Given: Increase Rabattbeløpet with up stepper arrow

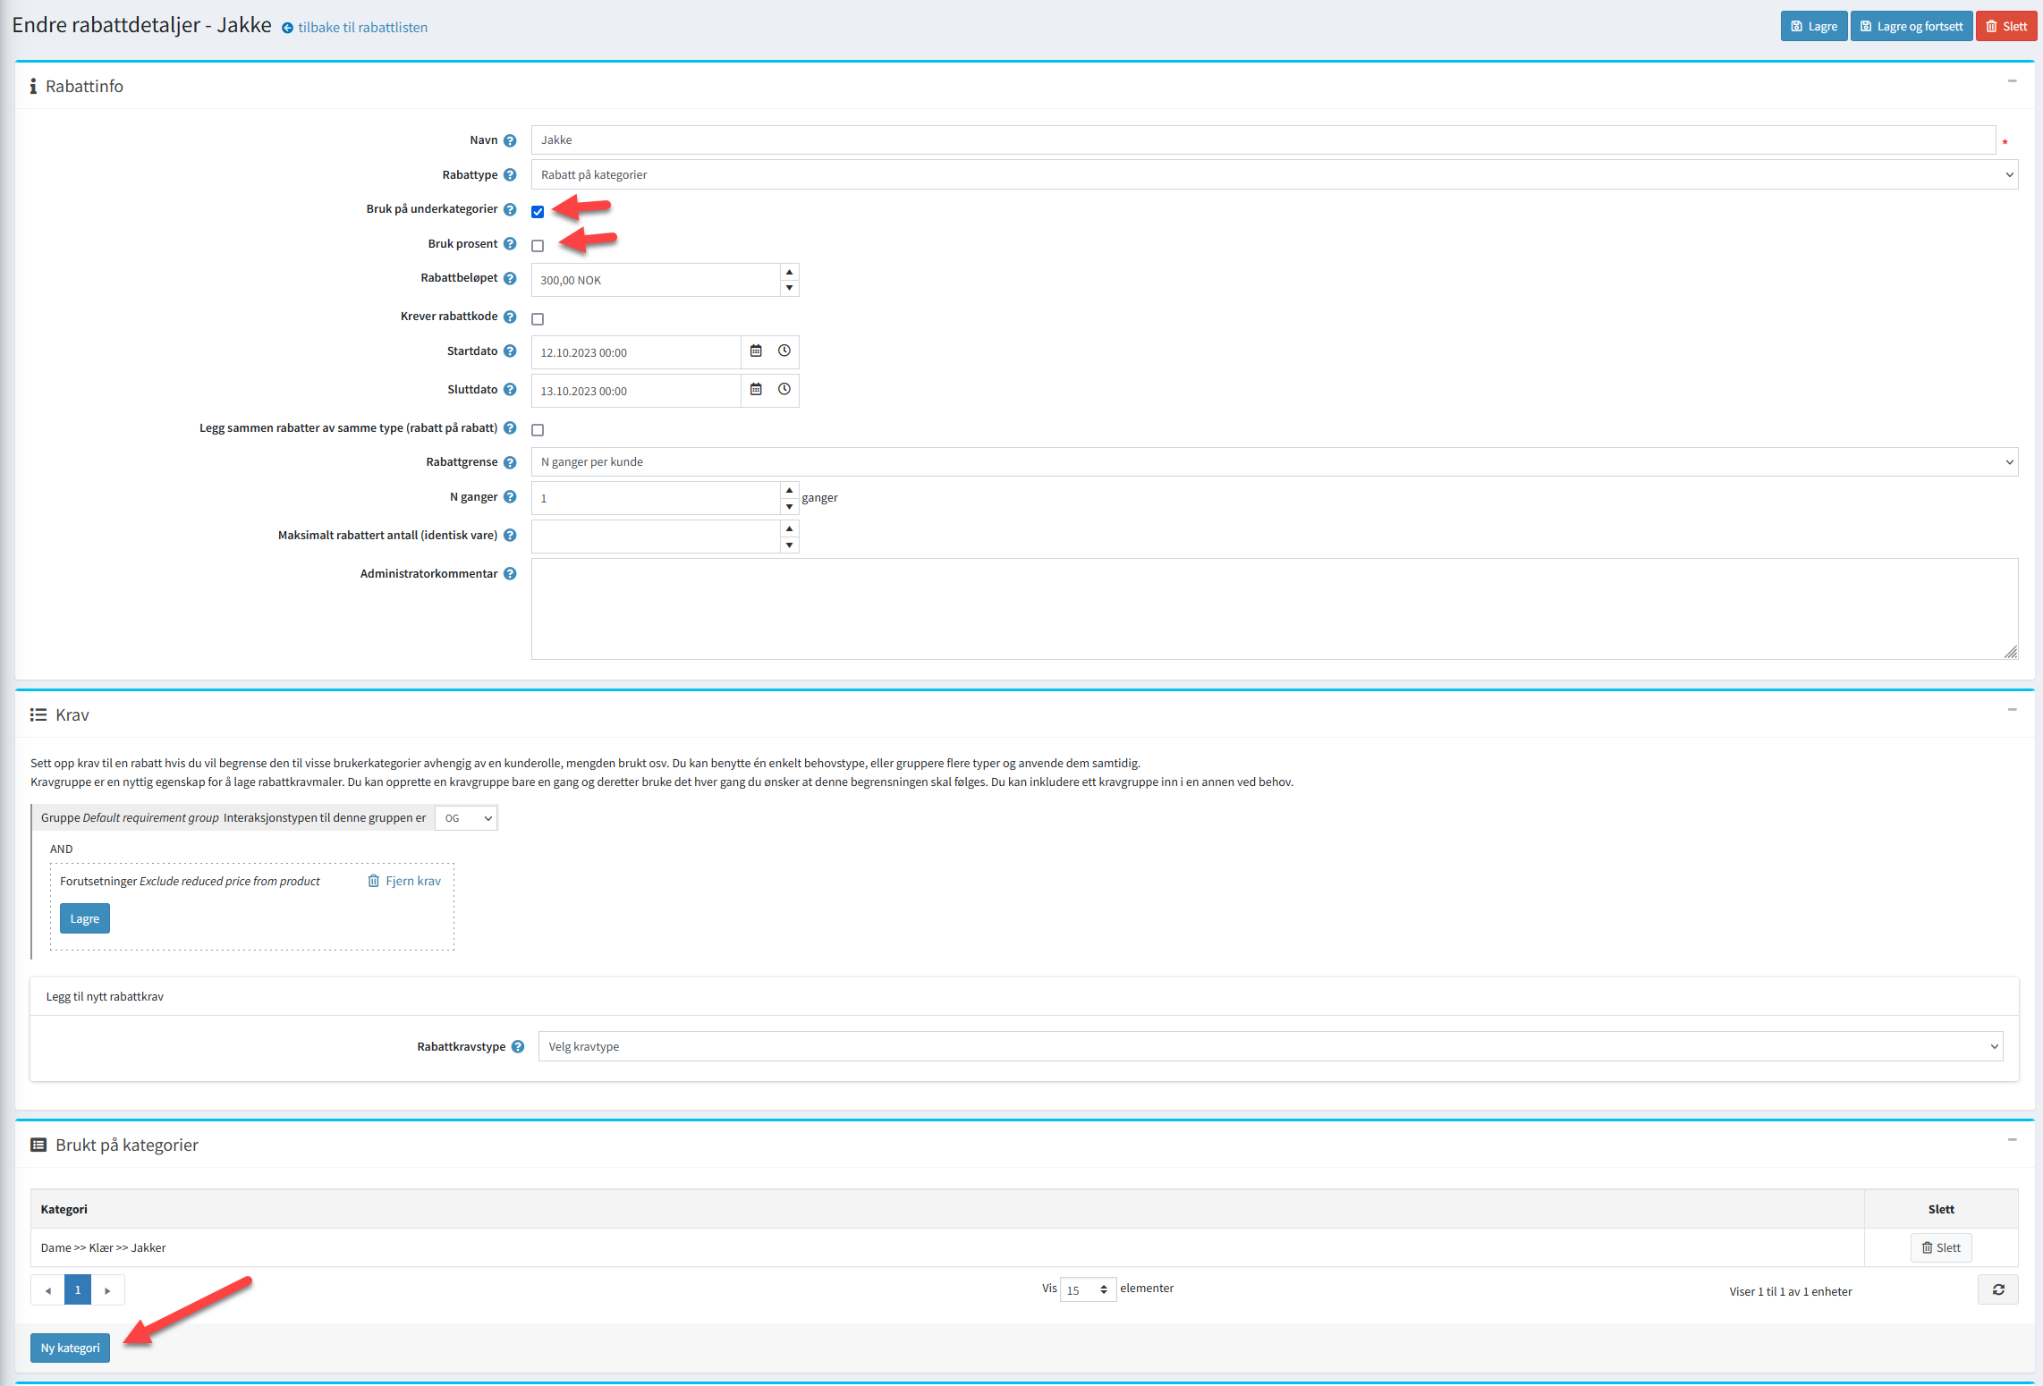Looking at the screenshot, I should pyautogui.click(x=789, y=272).
